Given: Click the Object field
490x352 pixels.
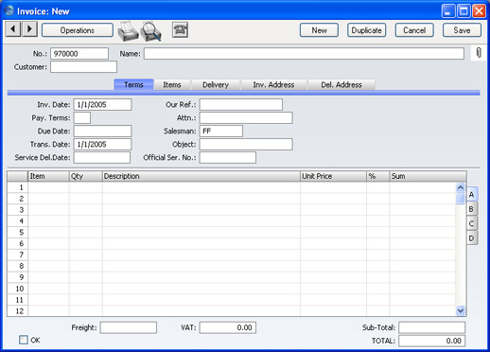Looking at the screenshot, I should [246, 144].
